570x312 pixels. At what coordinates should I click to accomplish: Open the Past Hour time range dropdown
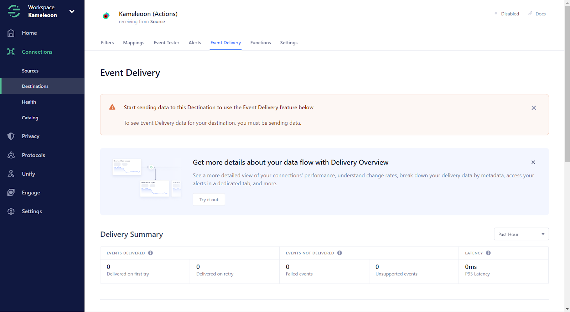(x=521, y=234)
